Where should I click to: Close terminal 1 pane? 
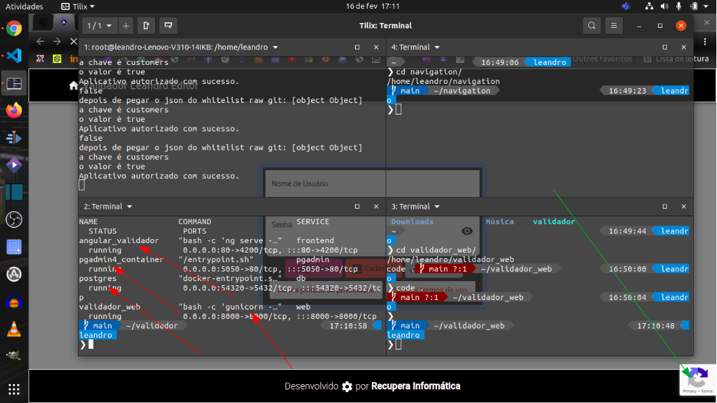pyautogui.click(x=376, y=47)
